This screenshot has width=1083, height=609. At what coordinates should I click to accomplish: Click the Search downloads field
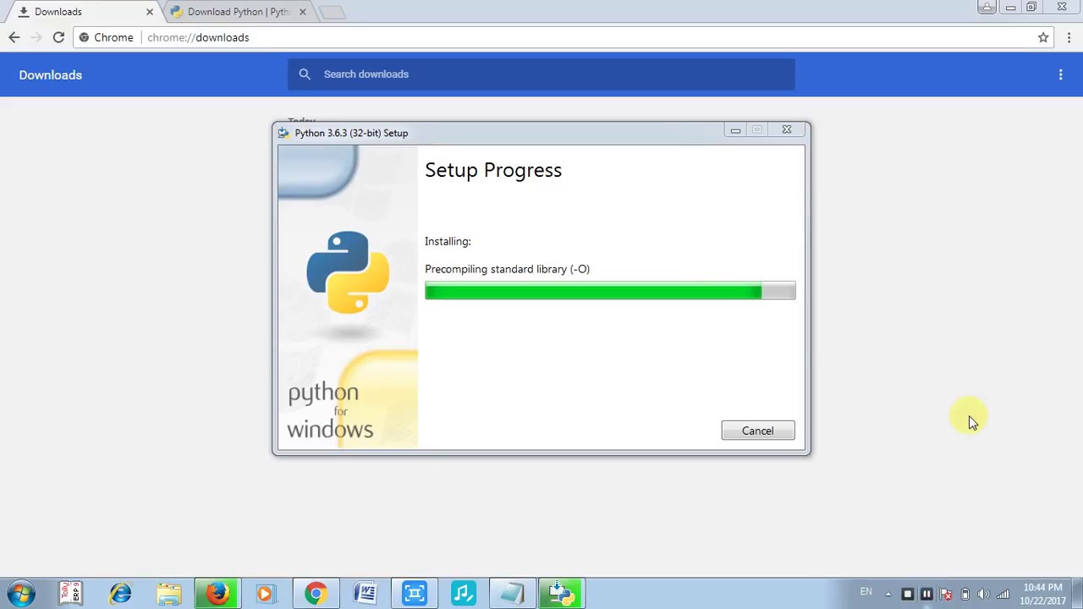(541, 74)
